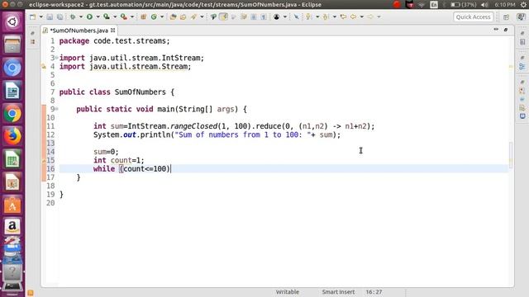
Task: Click the warning marker on line 15
Action: (x=44, y=161)
